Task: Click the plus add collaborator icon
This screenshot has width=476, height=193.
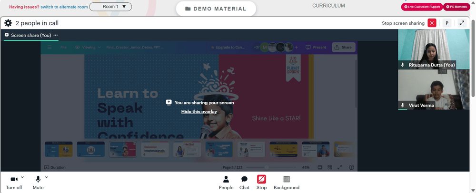Action: (x=296, y=47)
